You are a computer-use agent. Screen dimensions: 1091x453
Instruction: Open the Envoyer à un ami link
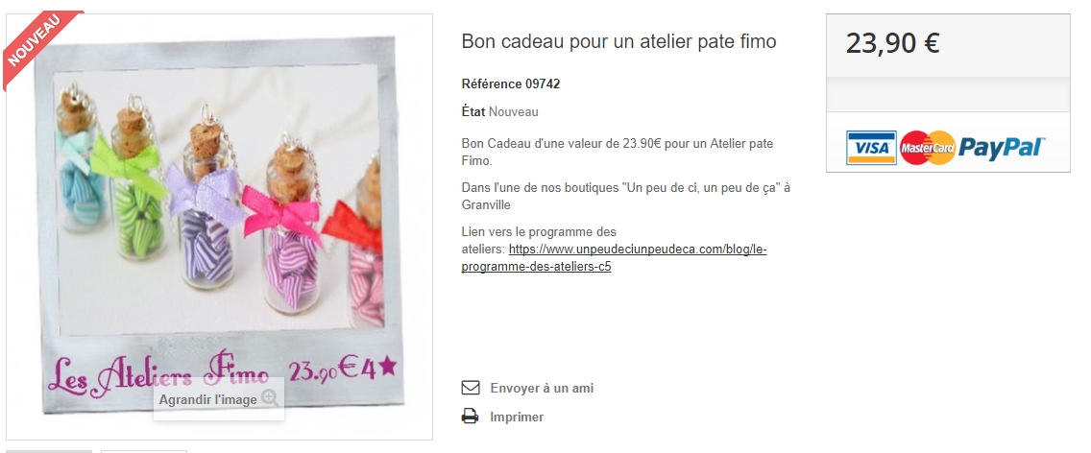pos(542,389)
